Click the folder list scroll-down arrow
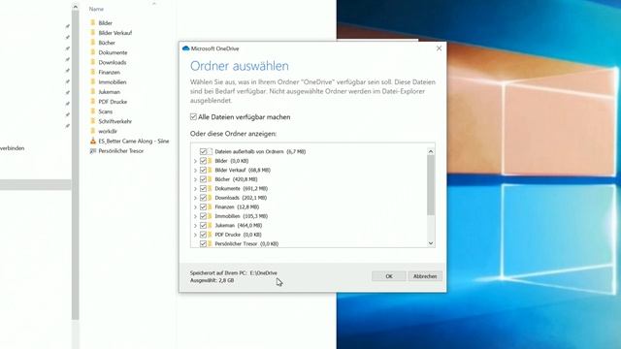 [431, 243]
